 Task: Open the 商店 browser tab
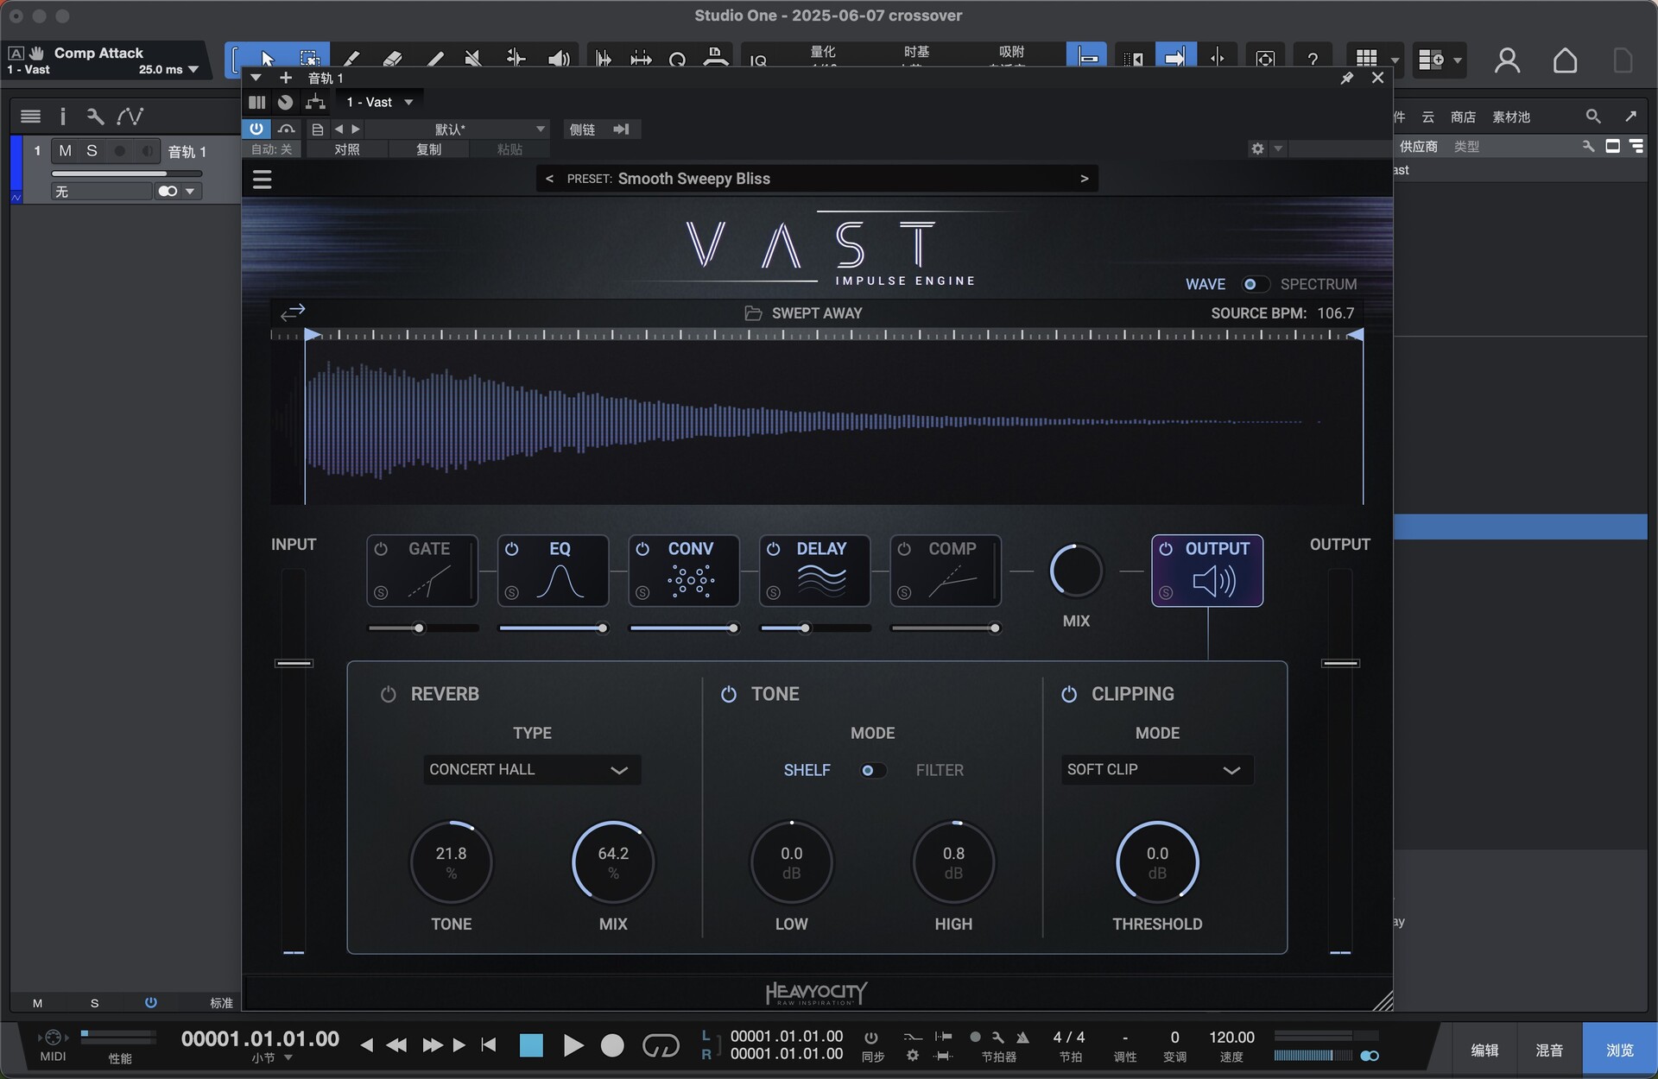pyautogui.click(x=1463, y=117)
